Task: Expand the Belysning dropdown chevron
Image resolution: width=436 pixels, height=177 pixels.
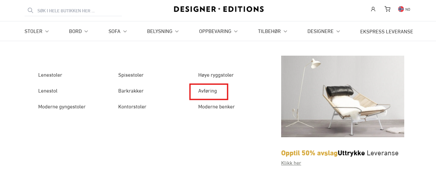Action: [177, 31]
